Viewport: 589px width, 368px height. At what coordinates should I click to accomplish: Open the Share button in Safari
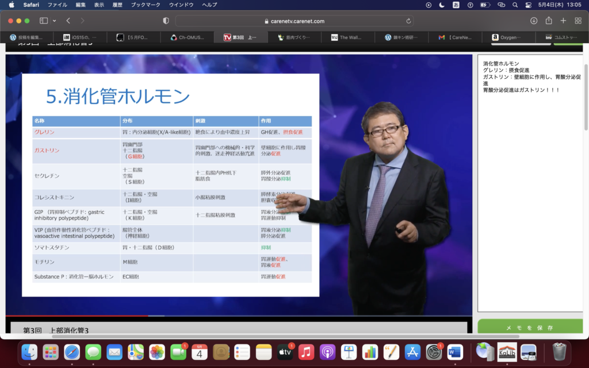549,21
